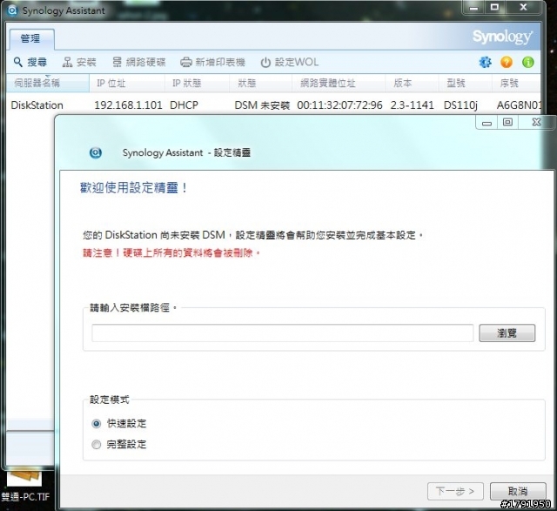Viewport: 557px width, 511px height.
Task: Select the 快速設定 radio option
Action: [x=119, y=424]
